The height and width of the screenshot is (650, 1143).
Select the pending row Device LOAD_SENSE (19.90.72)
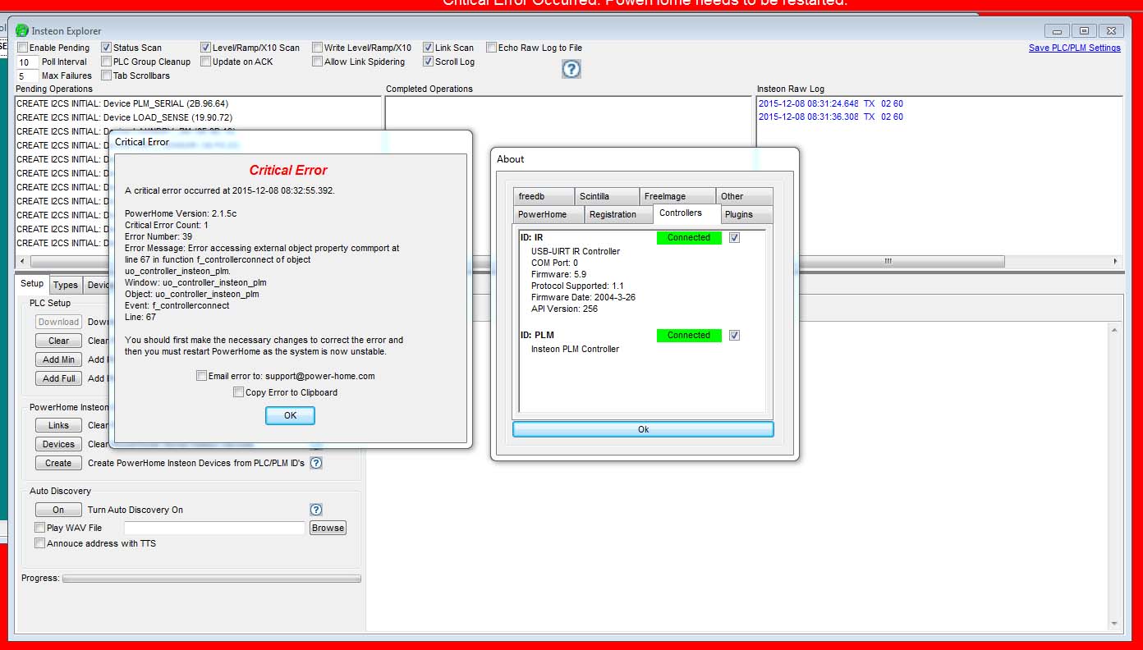coord(124,117)
